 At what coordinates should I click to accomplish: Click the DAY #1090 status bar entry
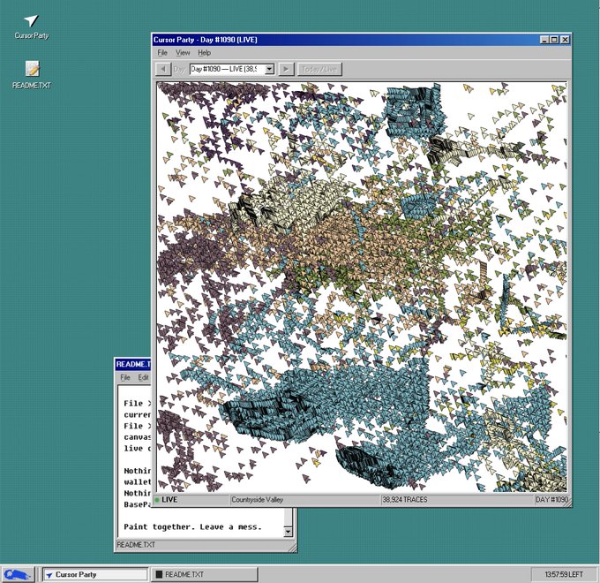(x=552, y=499)
